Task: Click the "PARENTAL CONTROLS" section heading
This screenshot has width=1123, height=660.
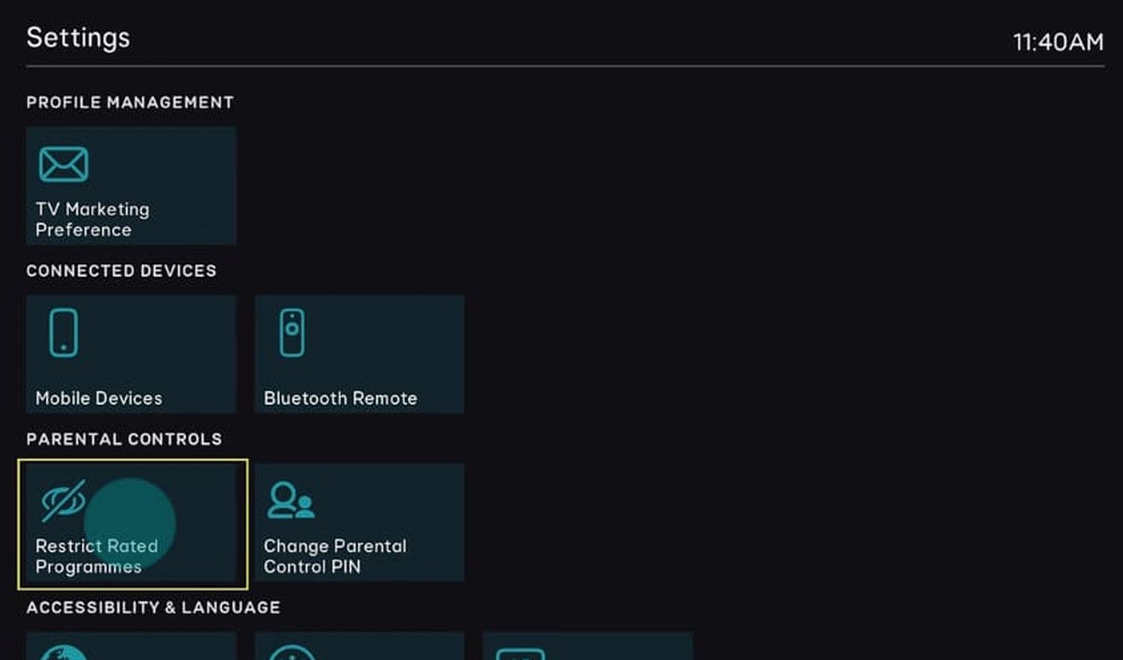Action: pyautogui.click(x=124, y=438)
